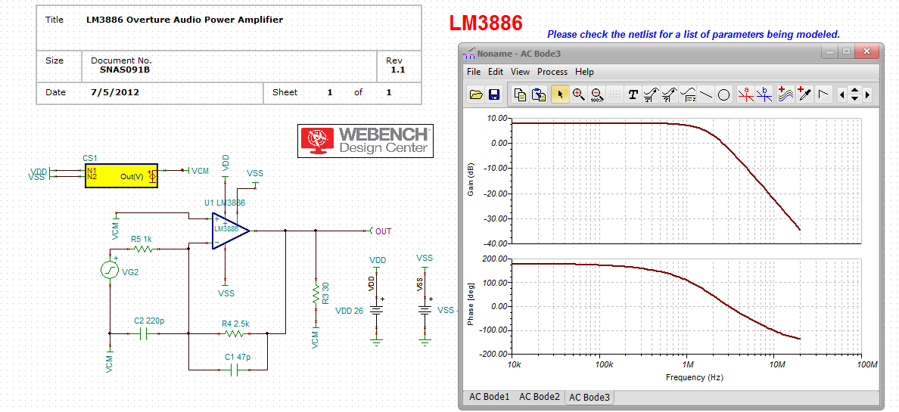
Task: Click the capacitor label C1 47p
Action: pyautogui.click(x=238, y=356)
